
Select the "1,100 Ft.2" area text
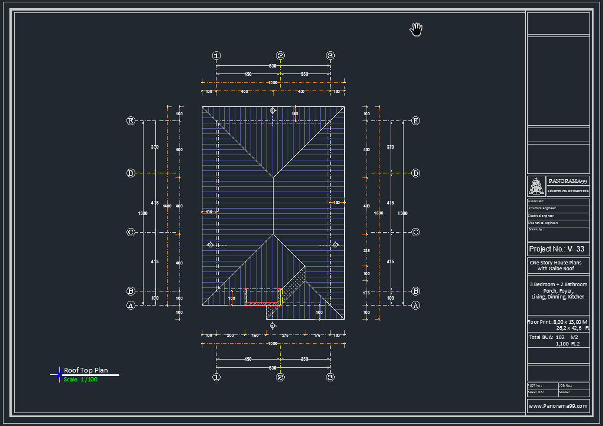[567, 344]
